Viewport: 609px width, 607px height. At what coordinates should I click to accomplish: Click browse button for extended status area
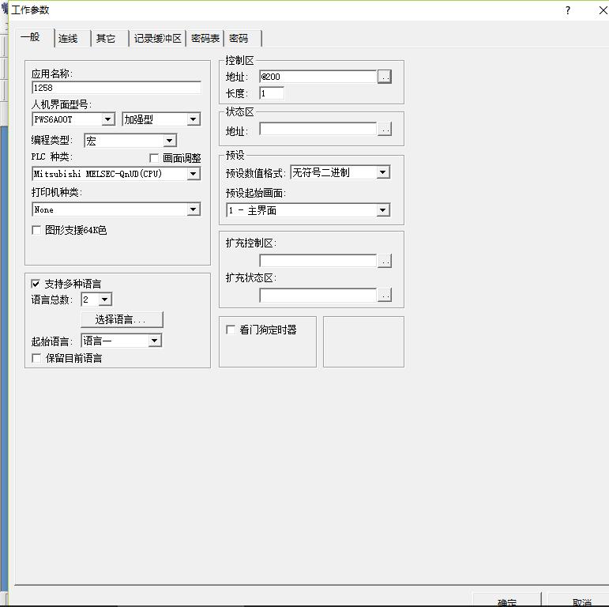[385, 296]
